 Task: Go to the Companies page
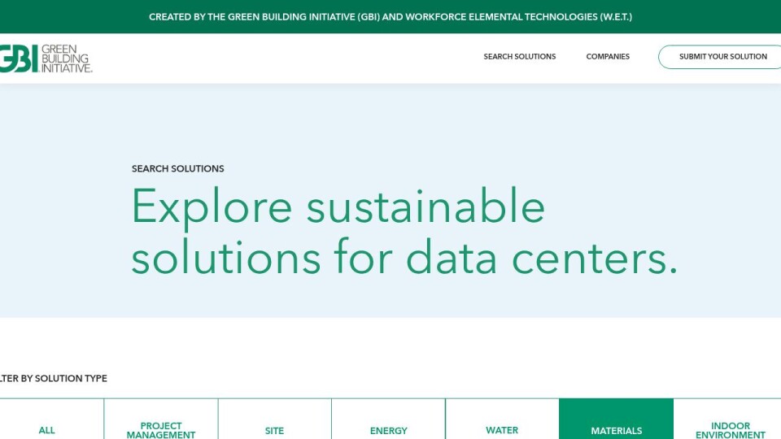(x=608, y=57)
